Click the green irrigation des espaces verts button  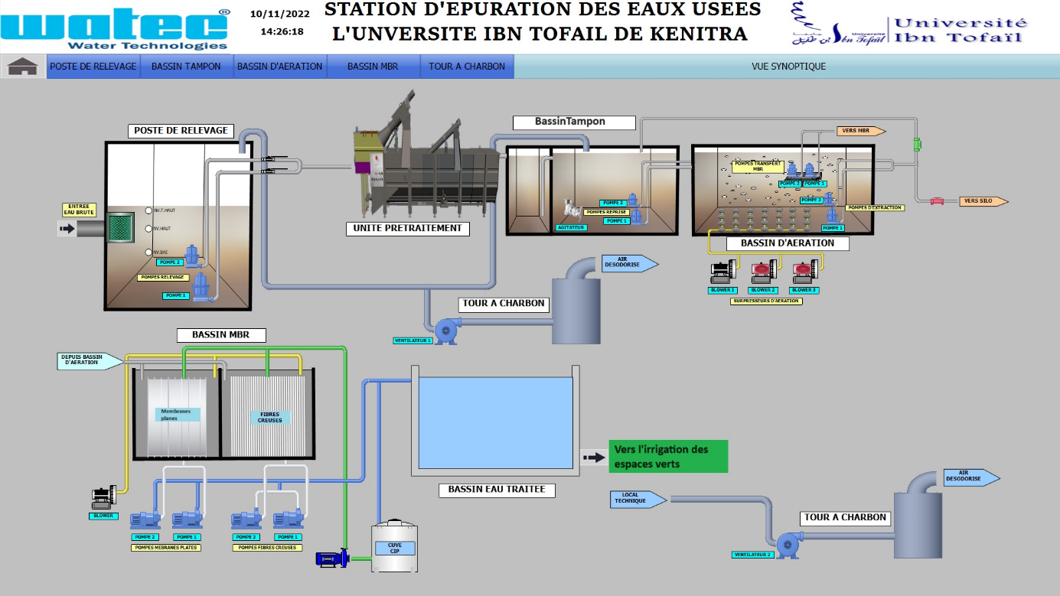(x=668, y=457)
